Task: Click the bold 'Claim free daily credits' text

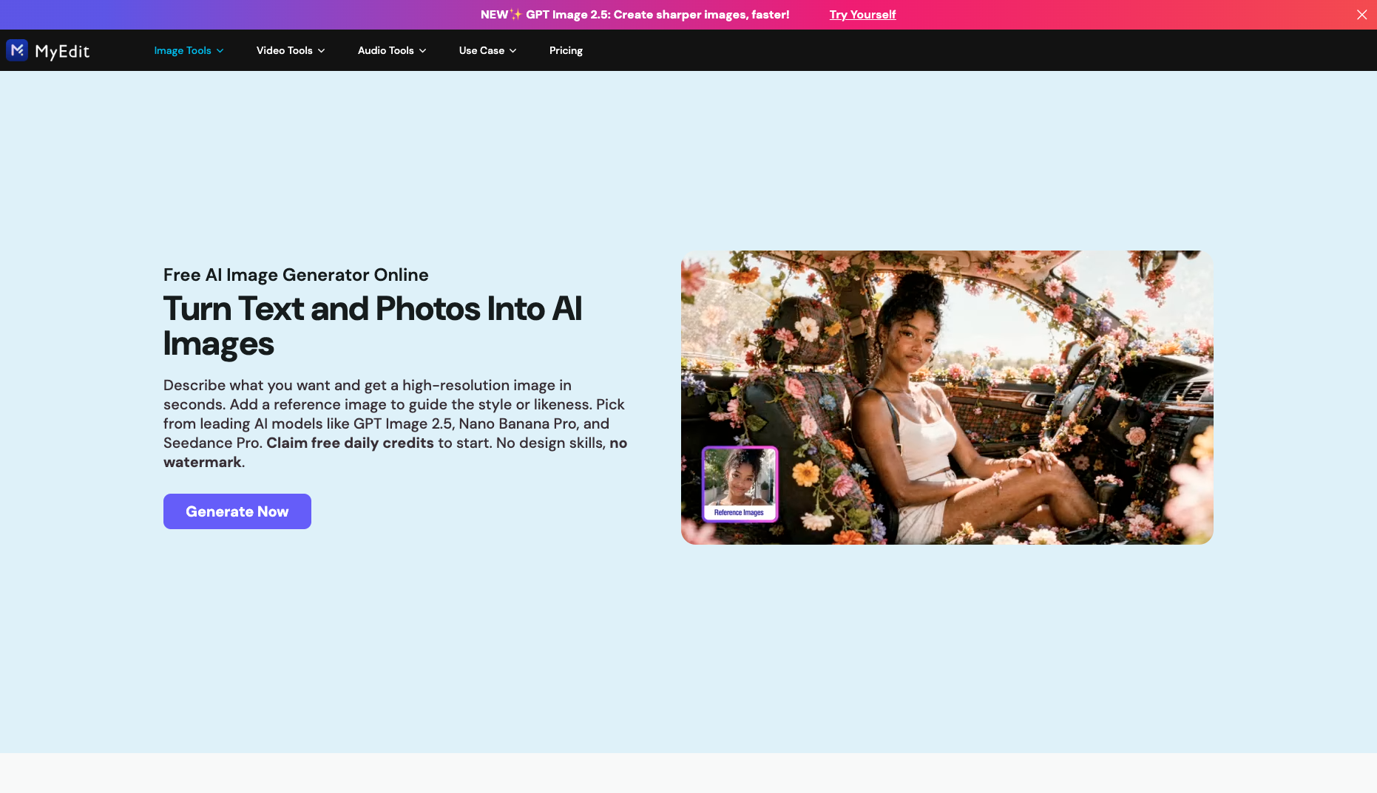Action: click(350, 443)
